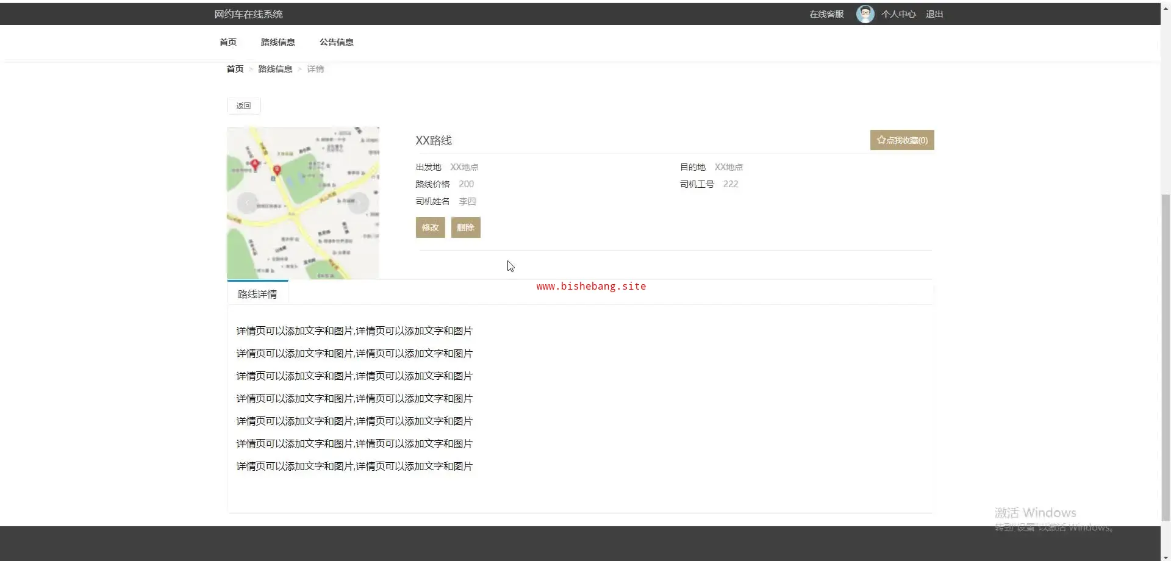
Task: Open 首页 in the navigation menu
Action: coord(227,42)
